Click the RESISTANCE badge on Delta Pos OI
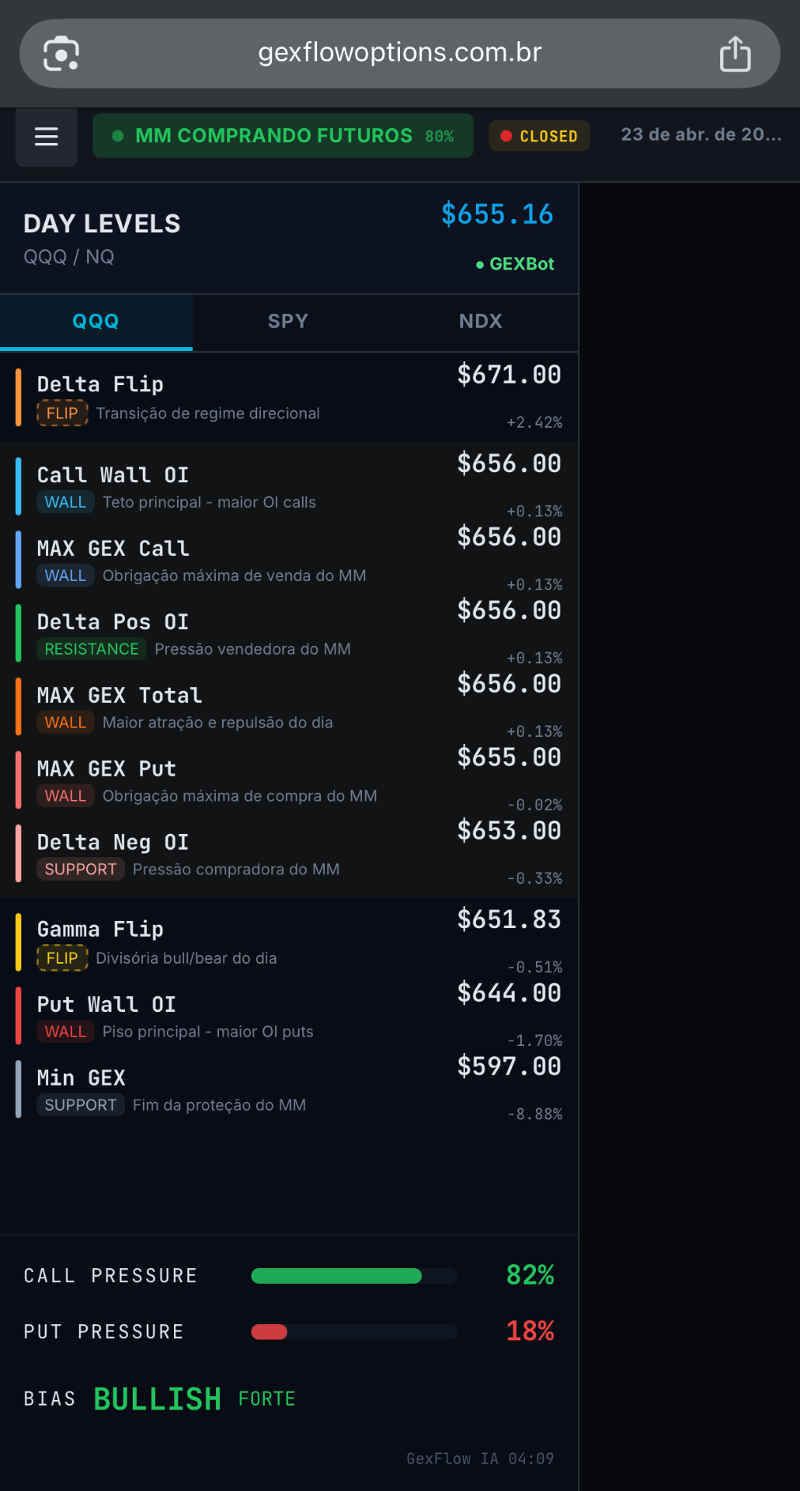 pyautogui.click(x=91, y=648)
